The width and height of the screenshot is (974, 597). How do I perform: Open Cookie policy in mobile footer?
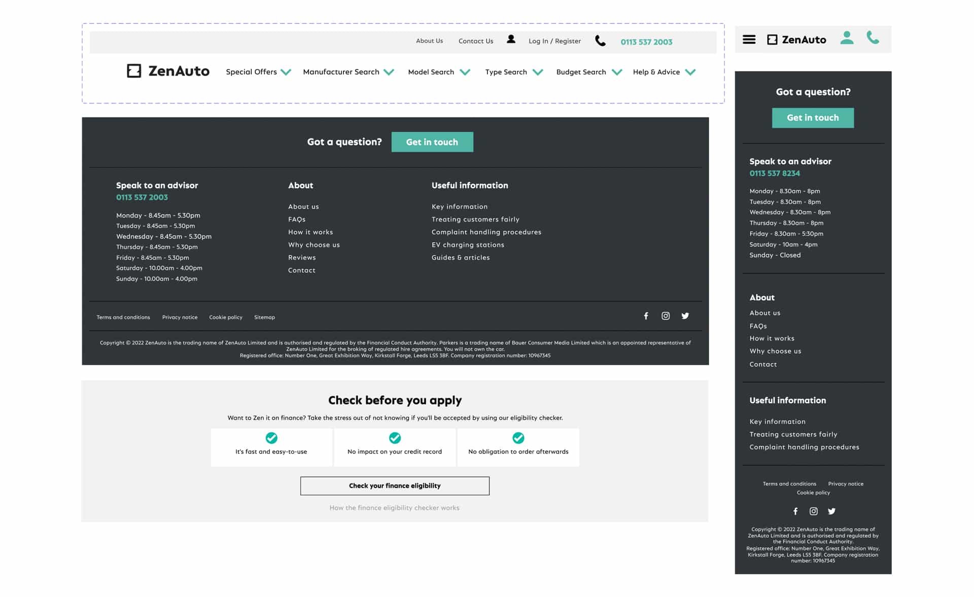(x=813, y=493)
